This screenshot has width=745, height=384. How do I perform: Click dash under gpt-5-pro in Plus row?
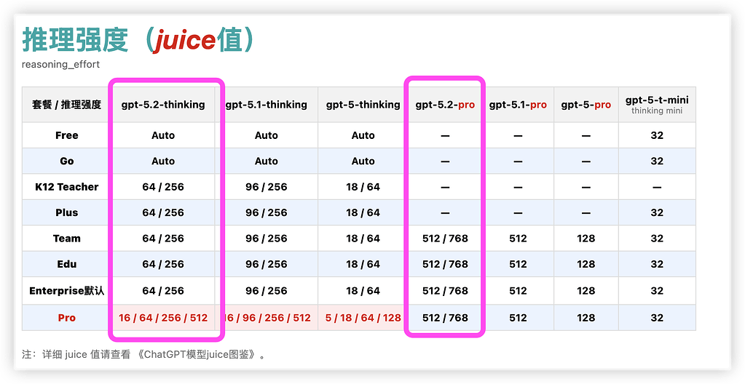(x=586, y=212)
